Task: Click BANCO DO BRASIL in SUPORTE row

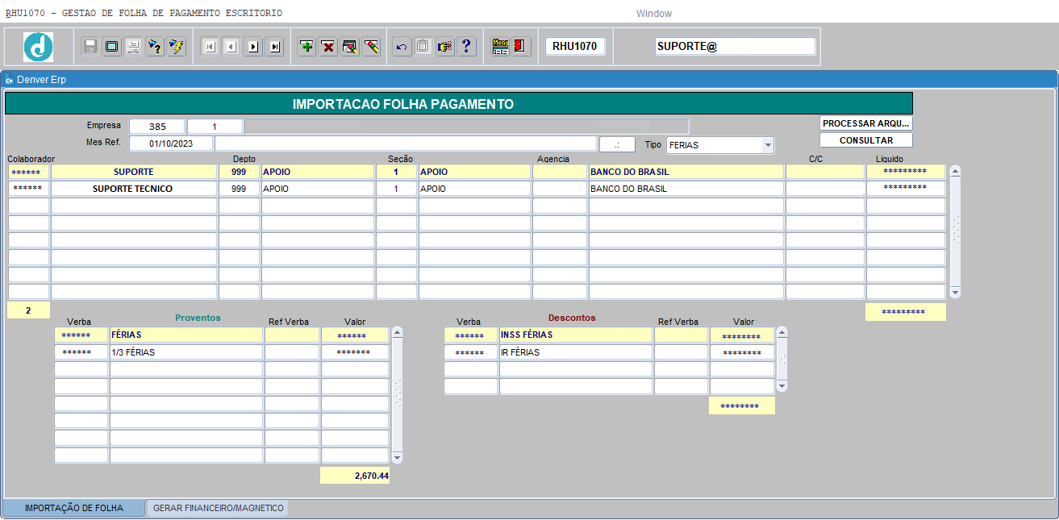Action: click(686, 172)
